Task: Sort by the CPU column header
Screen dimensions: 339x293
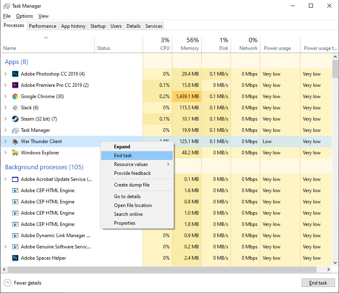Action: pyautogui.click(x=157, y=44)
